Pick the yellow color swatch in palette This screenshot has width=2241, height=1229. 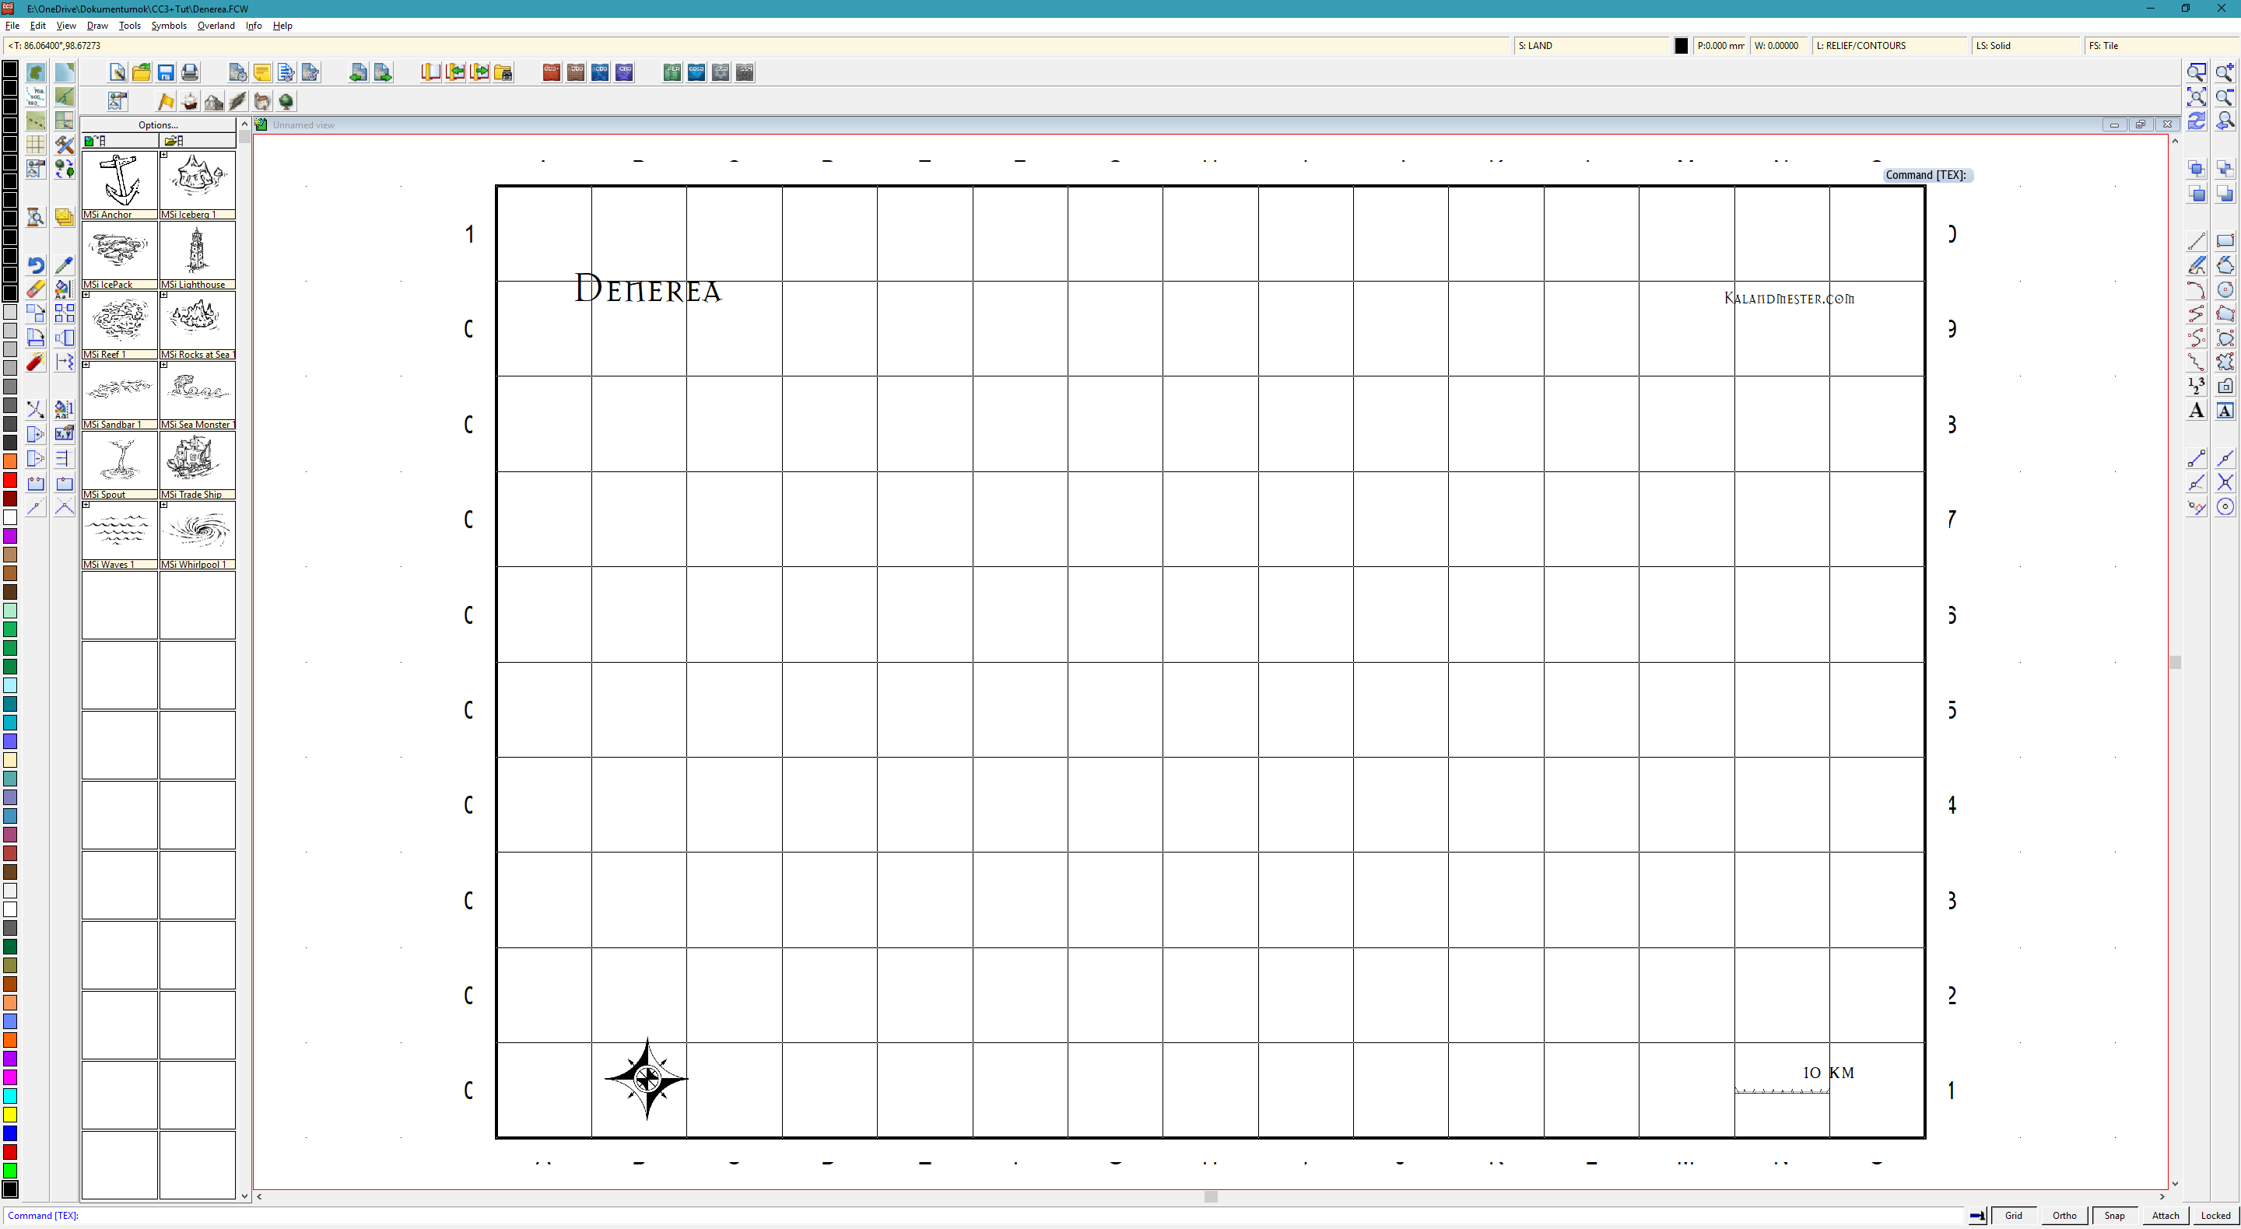point(10,1114)
